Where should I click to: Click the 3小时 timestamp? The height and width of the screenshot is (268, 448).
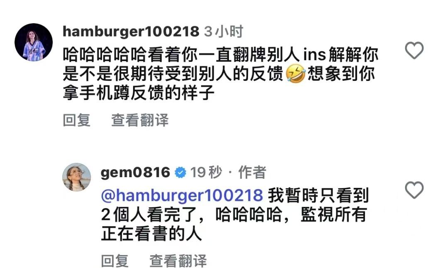tap(224, 32)
